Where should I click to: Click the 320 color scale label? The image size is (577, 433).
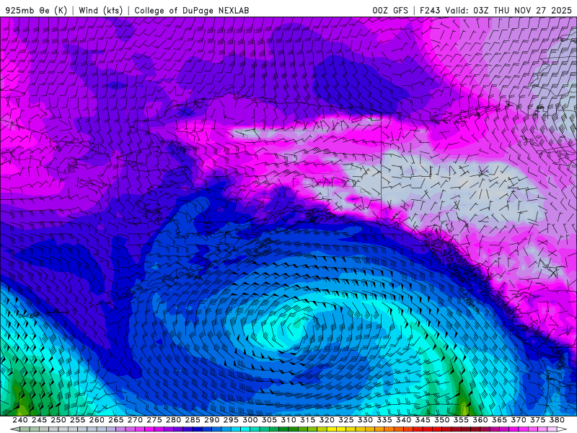click(x=327, y=420)
